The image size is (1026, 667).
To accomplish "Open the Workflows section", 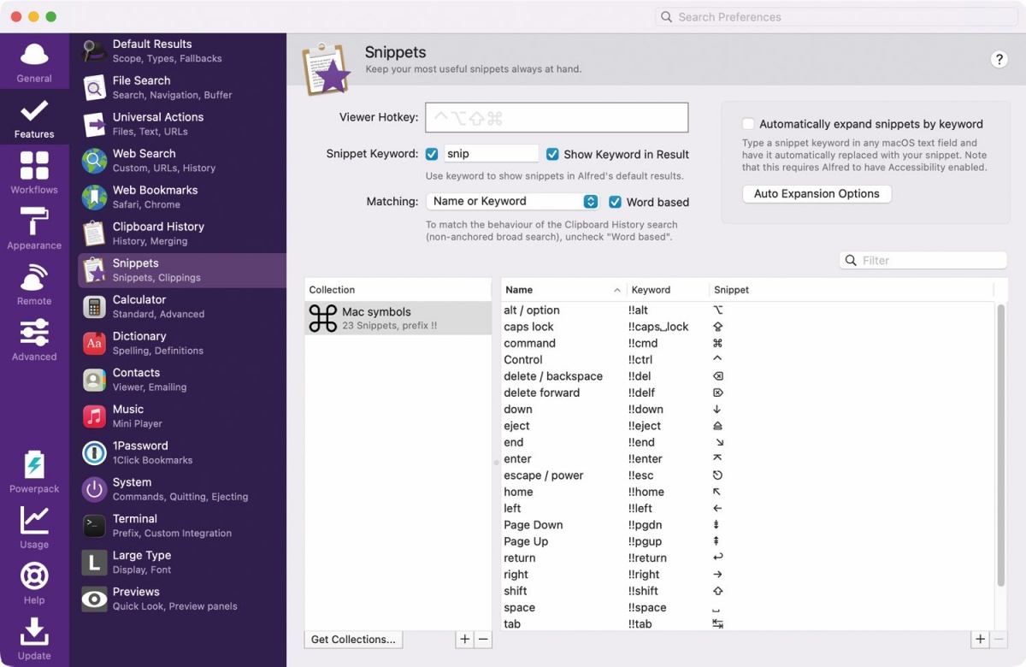I will click(x=34, y=174).
